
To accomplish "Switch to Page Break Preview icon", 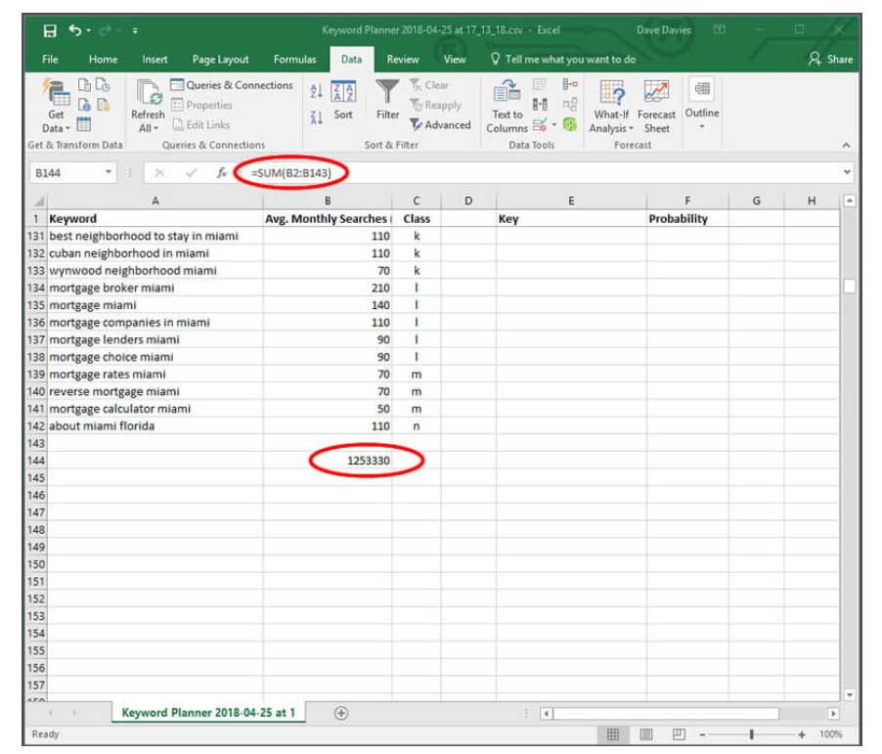I will pyautogui.click(x=679, y=734).
